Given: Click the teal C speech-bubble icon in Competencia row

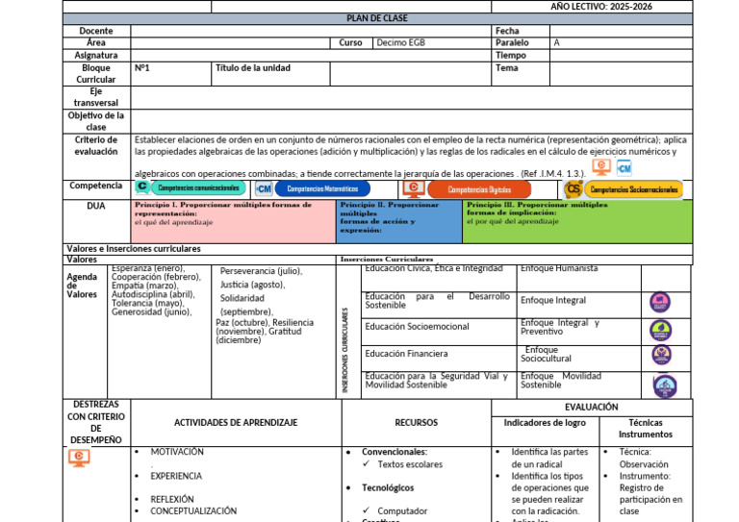Looking at the screenshot, I should (x=142, y=186).
